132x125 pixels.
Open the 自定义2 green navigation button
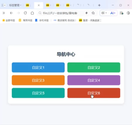tap(94, 67)
